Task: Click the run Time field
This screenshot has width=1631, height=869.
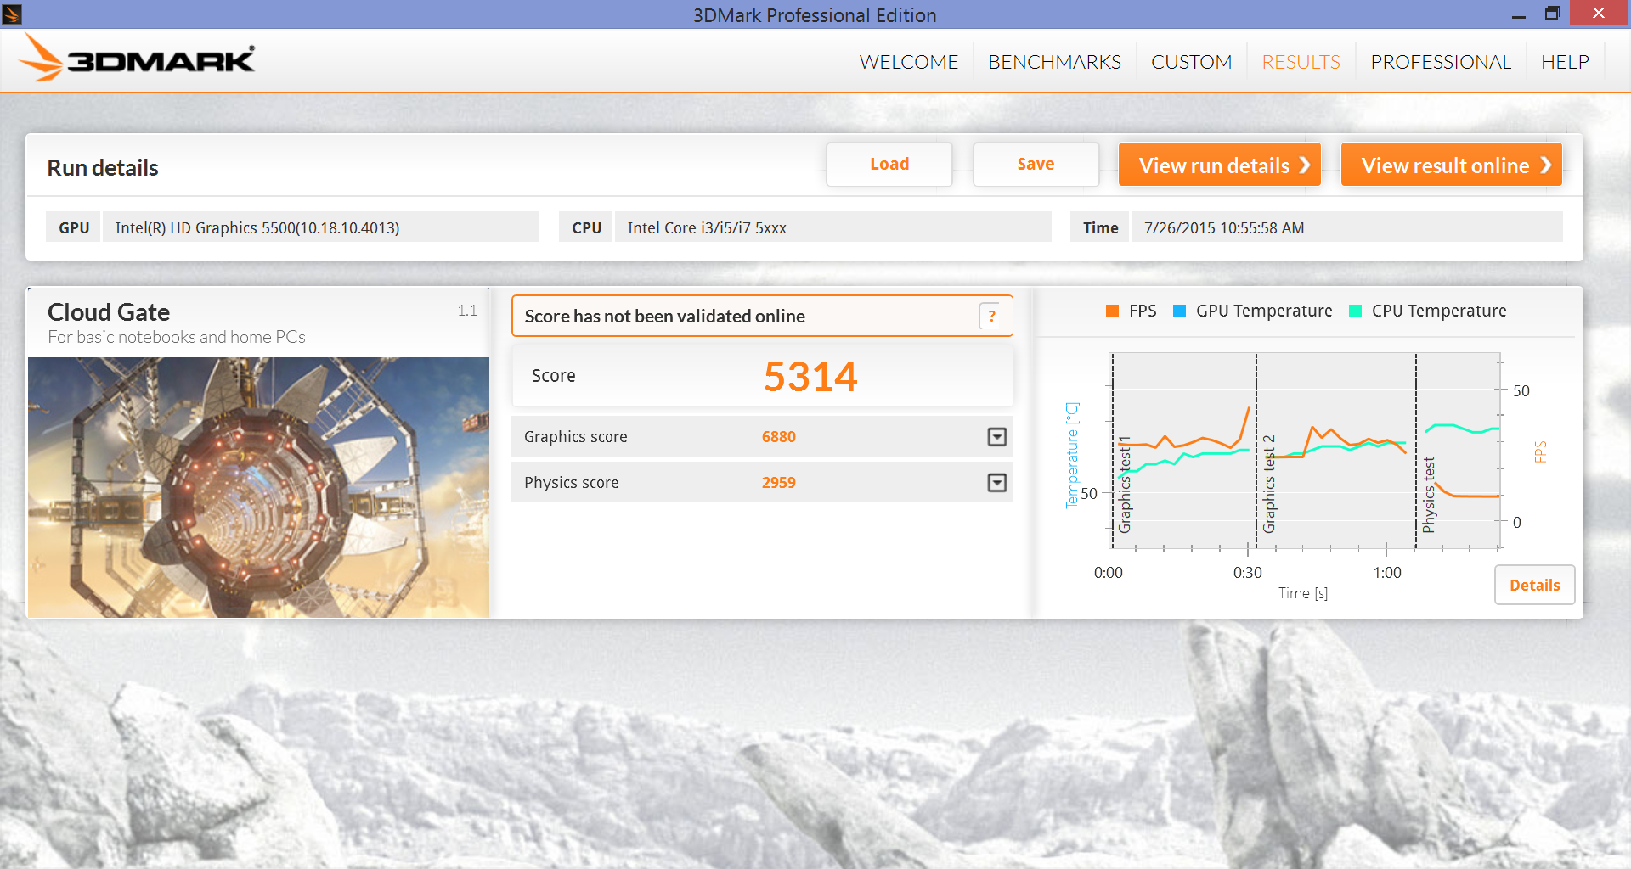Action: [x=1346, y=227]
